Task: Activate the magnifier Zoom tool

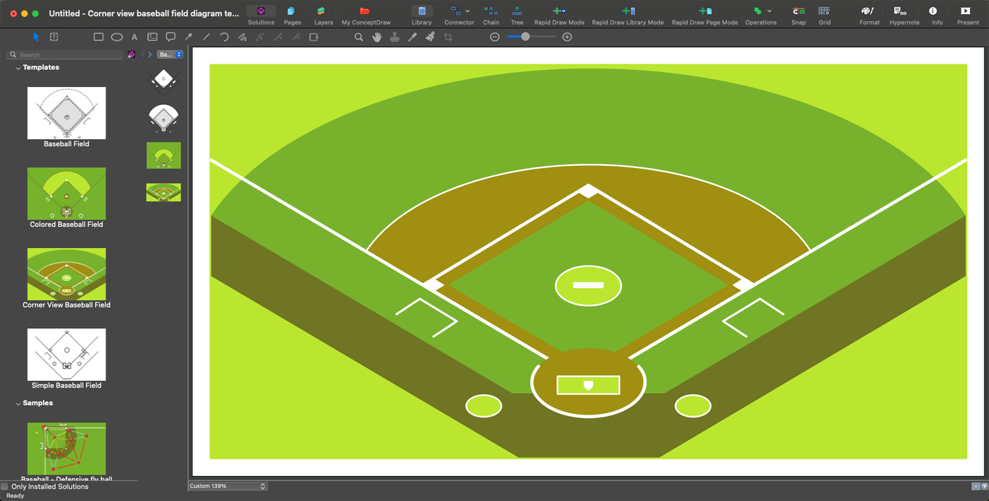Action: 359,37
